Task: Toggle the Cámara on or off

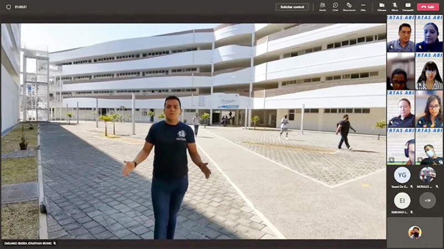Action: [x=382, y=7]
